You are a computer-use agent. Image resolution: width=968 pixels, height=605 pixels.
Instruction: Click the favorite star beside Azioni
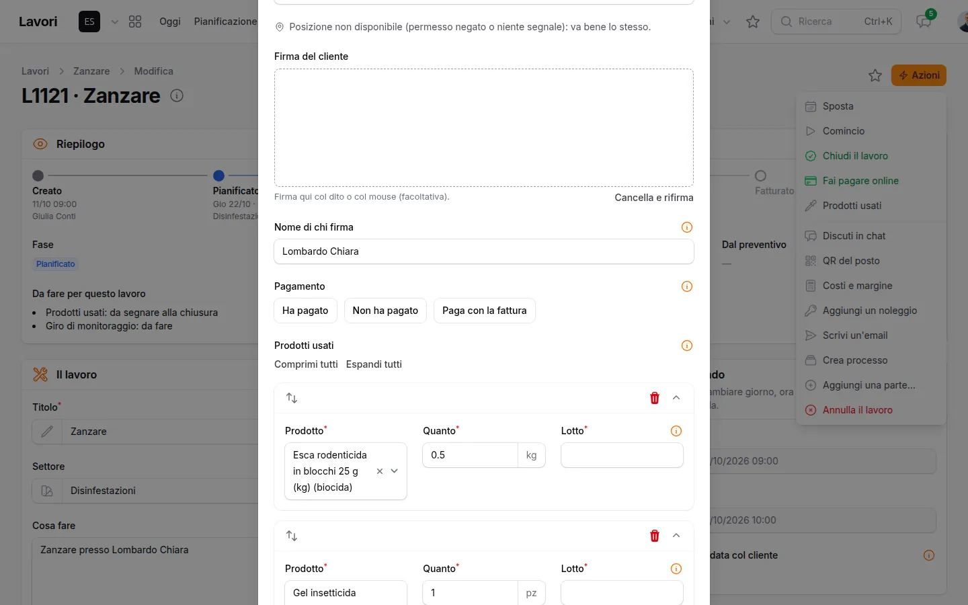tap(875, 75)
